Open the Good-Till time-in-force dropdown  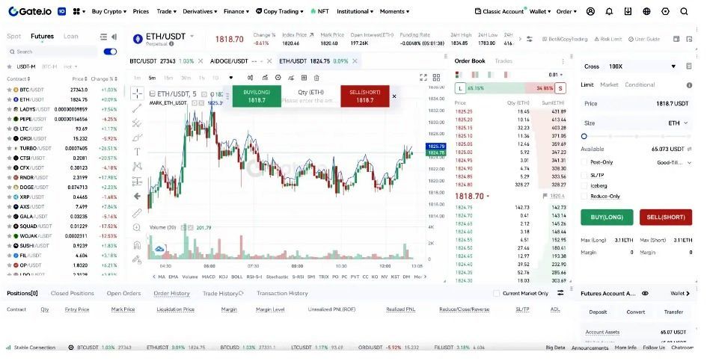tap(673, 161)
